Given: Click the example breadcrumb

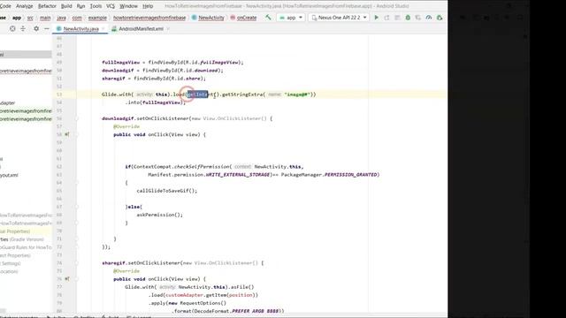Looking at the screenshot, I should coord(97,18).
